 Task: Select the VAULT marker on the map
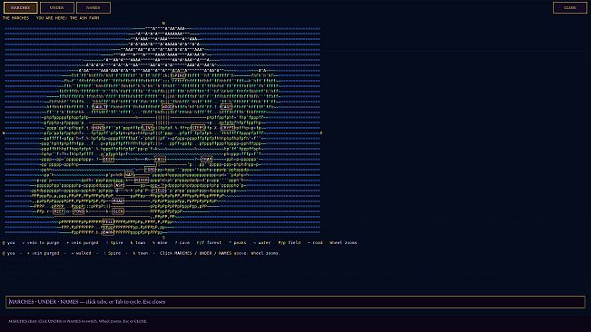point(100,107)
